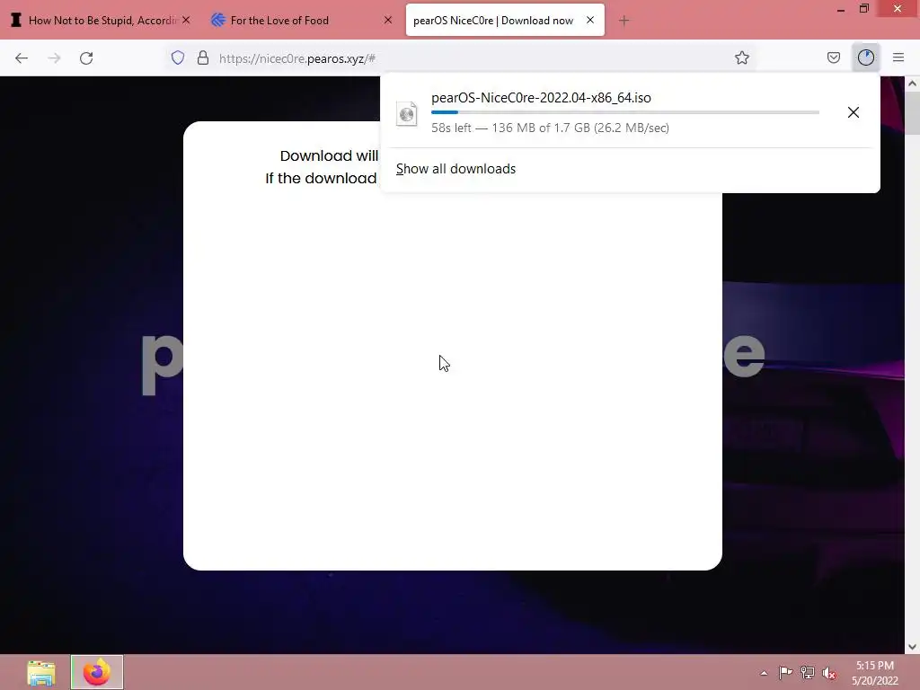Click Show all downloads
Viewport: 920px width, 690px height.
point(456,169)
